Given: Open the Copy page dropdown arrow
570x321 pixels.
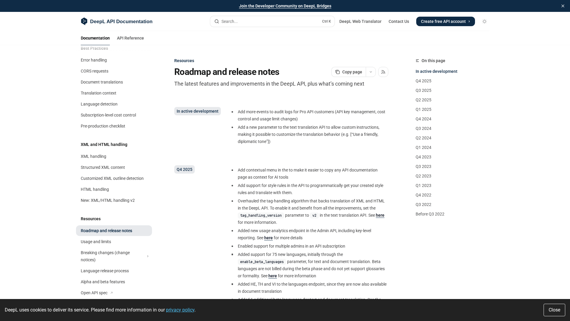Looking at the screenshot, I should click(x=370, y=72).
